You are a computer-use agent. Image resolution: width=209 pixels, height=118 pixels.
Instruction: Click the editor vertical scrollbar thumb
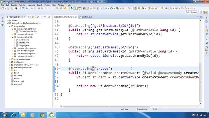pos(200,82)
